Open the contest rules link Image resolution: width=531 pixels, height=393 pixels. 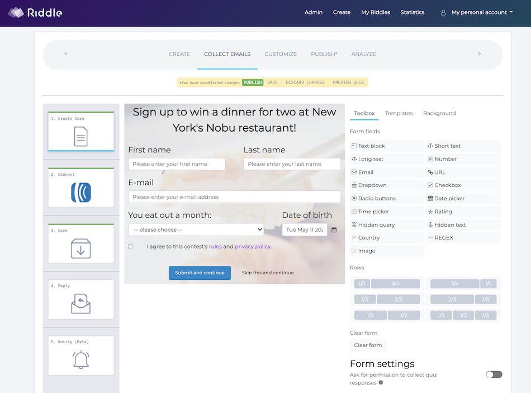pos(215,246)
